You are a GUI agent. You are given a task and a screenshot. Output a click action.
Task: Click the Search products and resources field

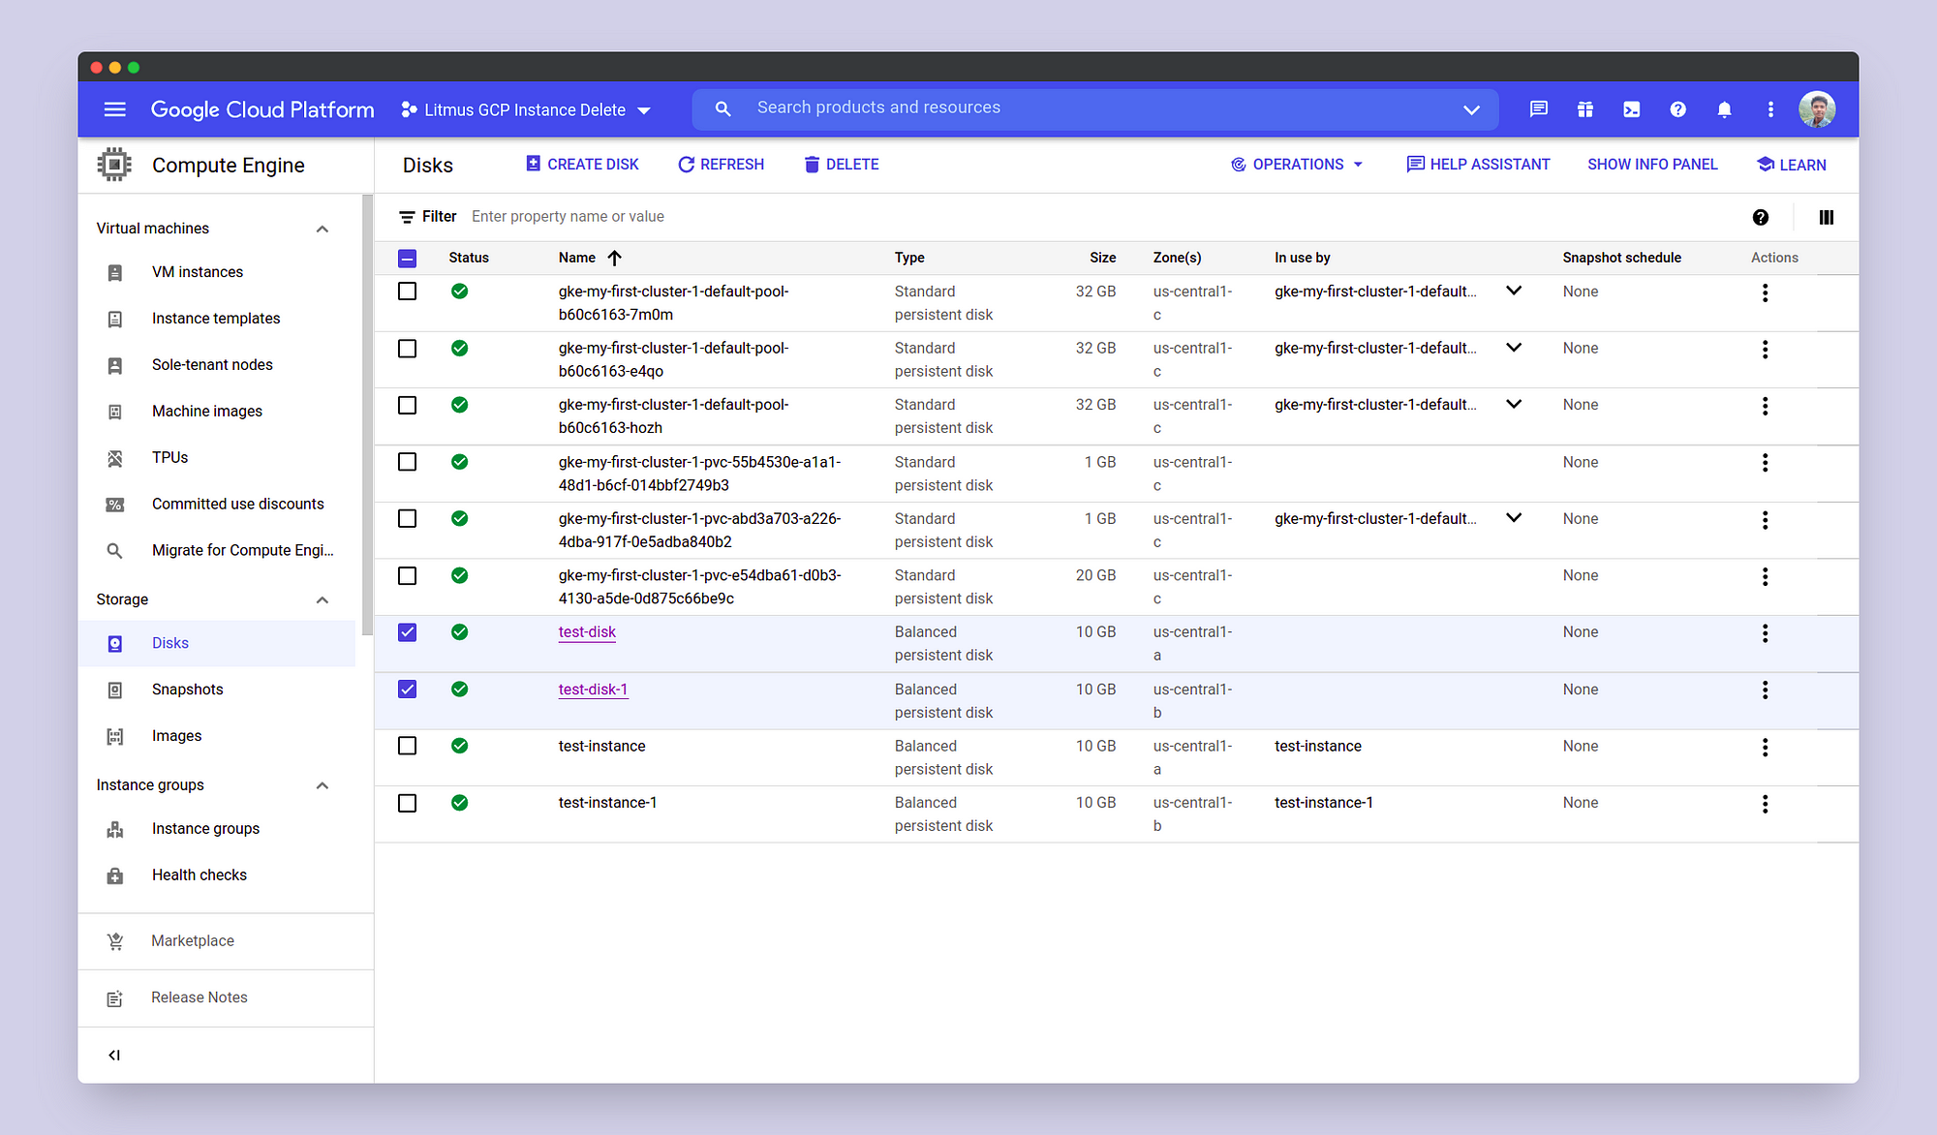point(1094,108)
